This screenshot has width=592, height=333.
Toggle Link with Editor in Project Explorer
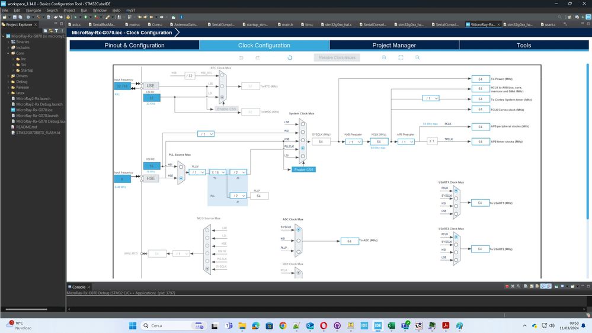(51, 31)
